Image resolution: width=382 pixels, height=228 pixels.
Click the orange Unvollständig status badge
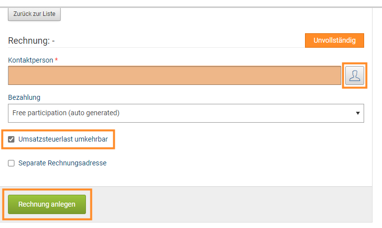point(334,40)
